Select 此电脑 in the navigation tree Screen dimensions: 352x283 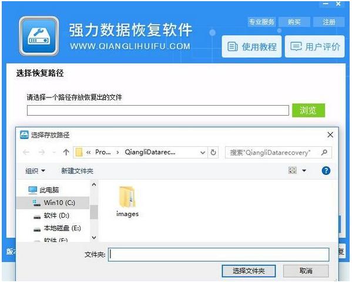[49, 190]
